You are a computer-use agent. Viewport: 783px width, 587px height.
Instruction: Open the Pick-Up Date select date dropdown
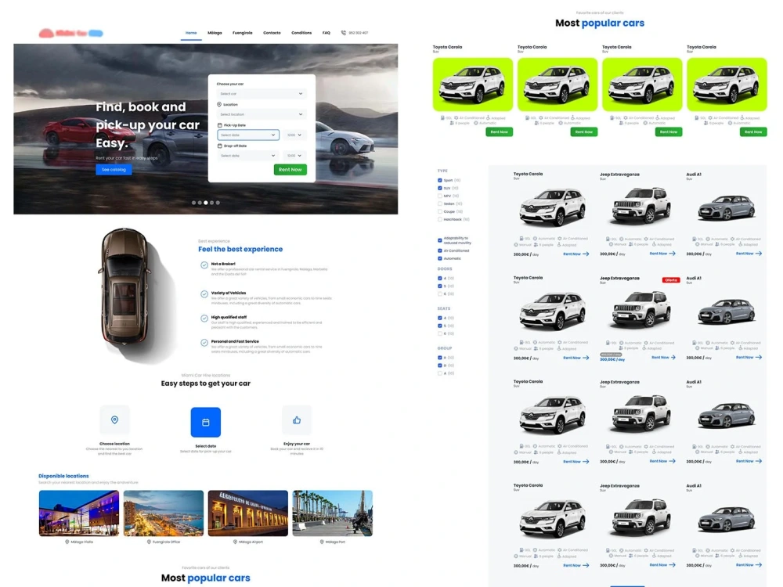coord(247,135)
